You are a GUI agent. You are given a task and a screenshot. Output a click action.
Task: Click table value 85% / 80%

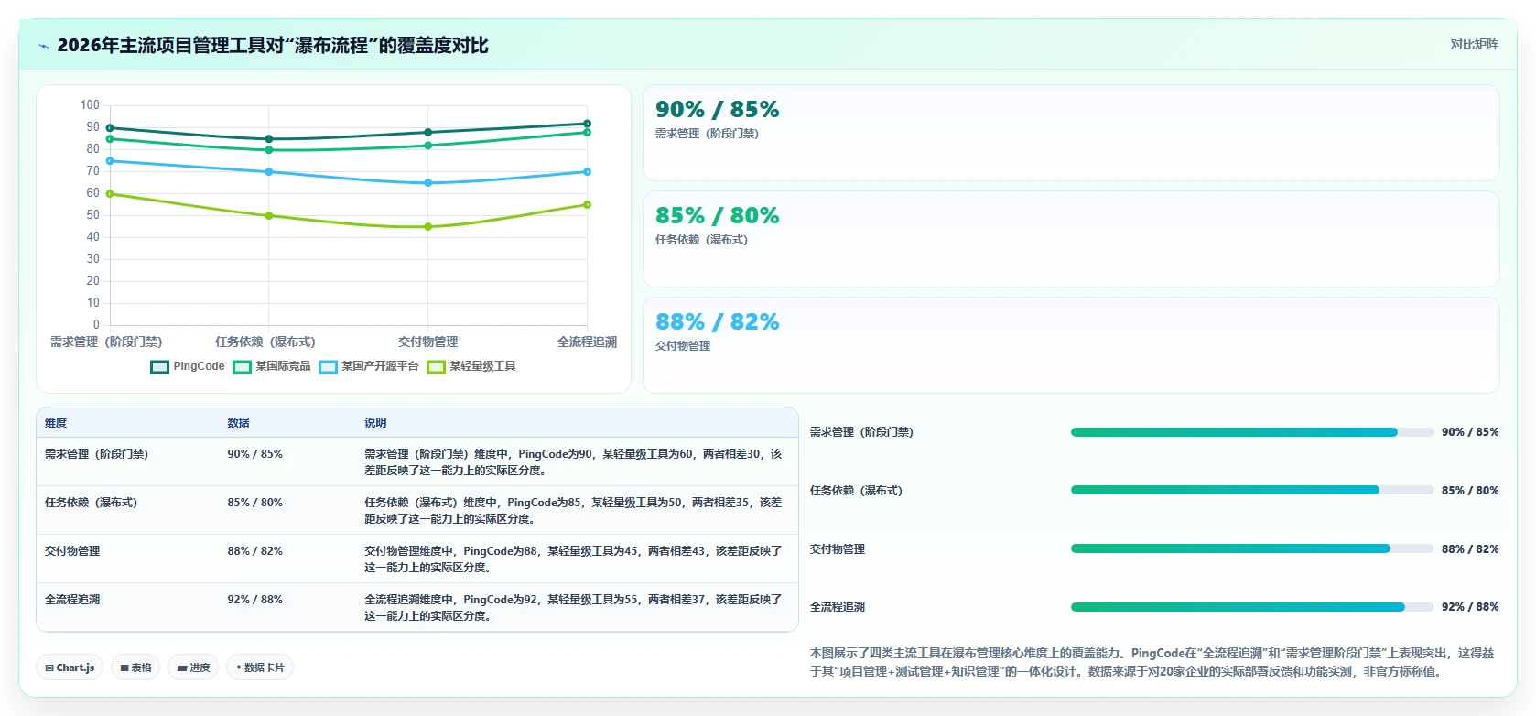coord(254,503)
